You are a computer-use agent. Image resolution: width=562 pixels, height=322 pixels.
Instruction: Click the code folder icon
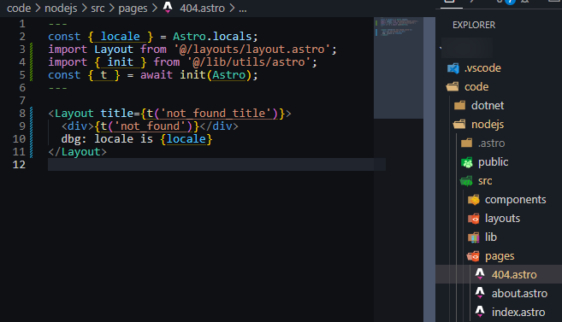[x=453, y=86]
